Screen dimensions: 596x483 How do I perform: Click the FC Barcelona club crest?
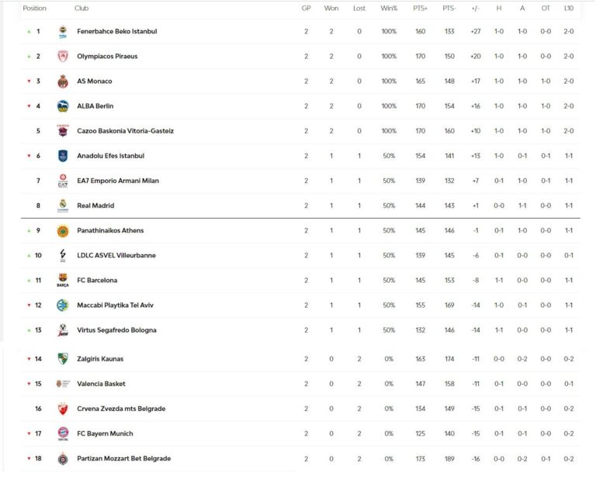point(63,281)
